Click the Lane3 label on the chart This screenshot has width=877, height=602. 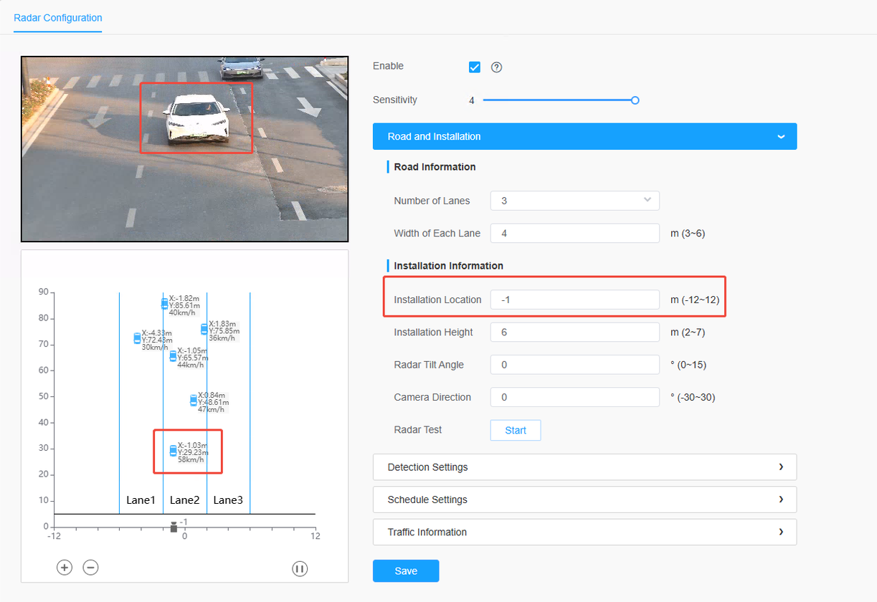[x=228, y=500]
